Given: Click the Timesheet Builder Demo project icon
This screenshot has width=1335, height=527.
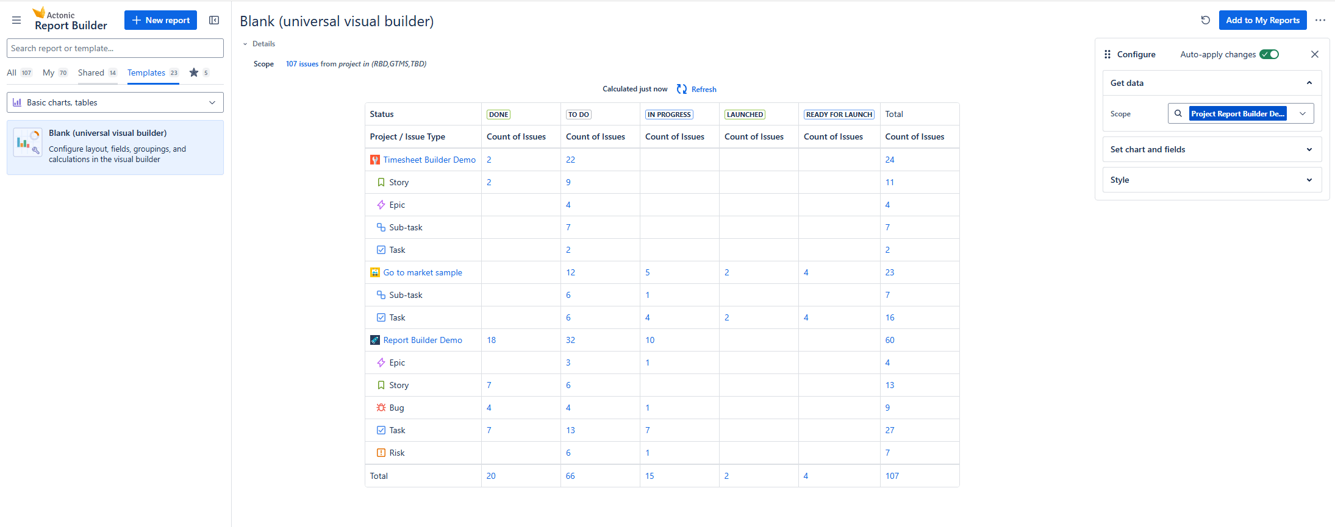Looking at the screenshot, I should 375,160.
